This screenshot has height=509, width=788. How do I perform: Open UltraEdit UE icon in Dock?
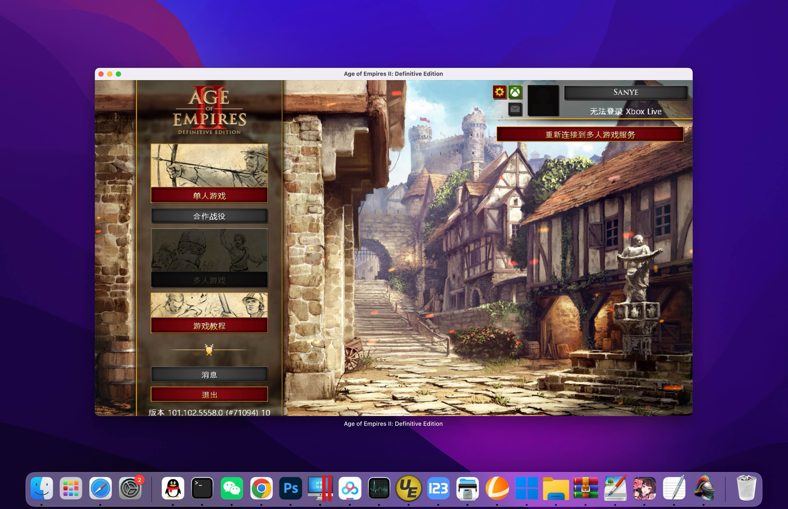[x=409, y=488]
